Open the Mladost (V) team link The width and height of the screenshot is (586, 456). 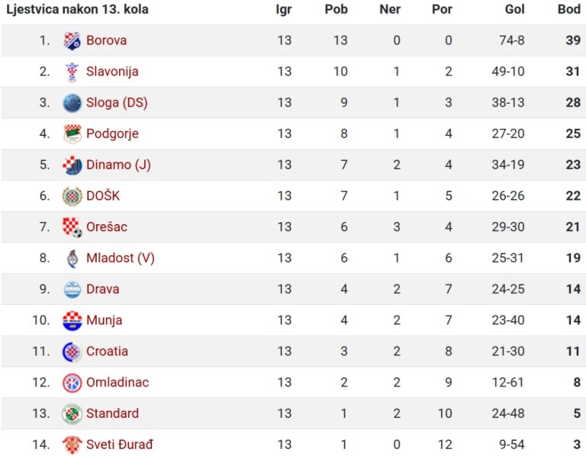[x=120, y=258]
